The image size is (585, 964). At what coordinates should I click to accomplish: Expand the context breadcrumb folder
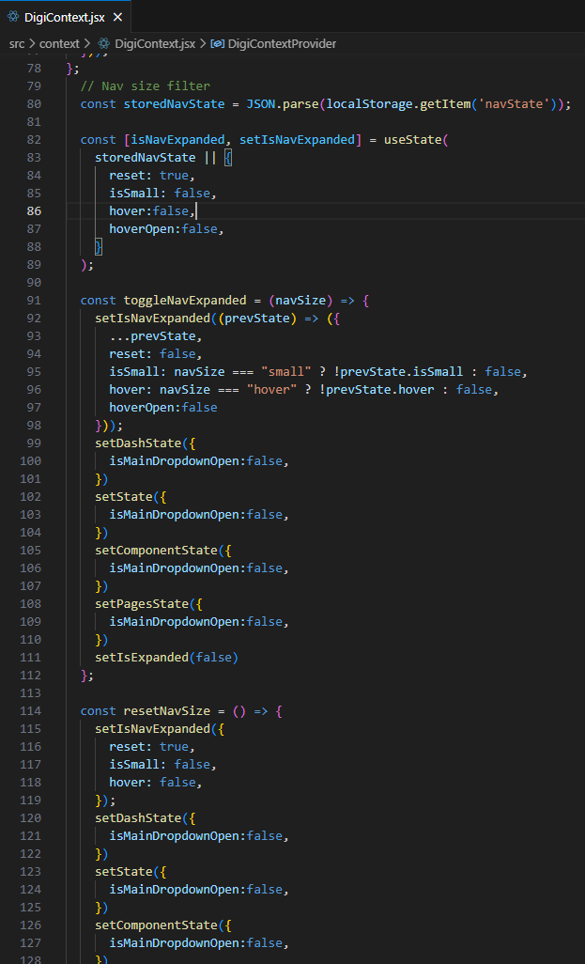pos(59,43)
